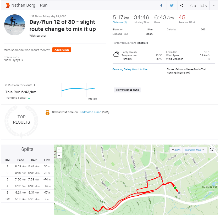
Task: Click Nathan Borg's profile picture
Action: point(15,25)
